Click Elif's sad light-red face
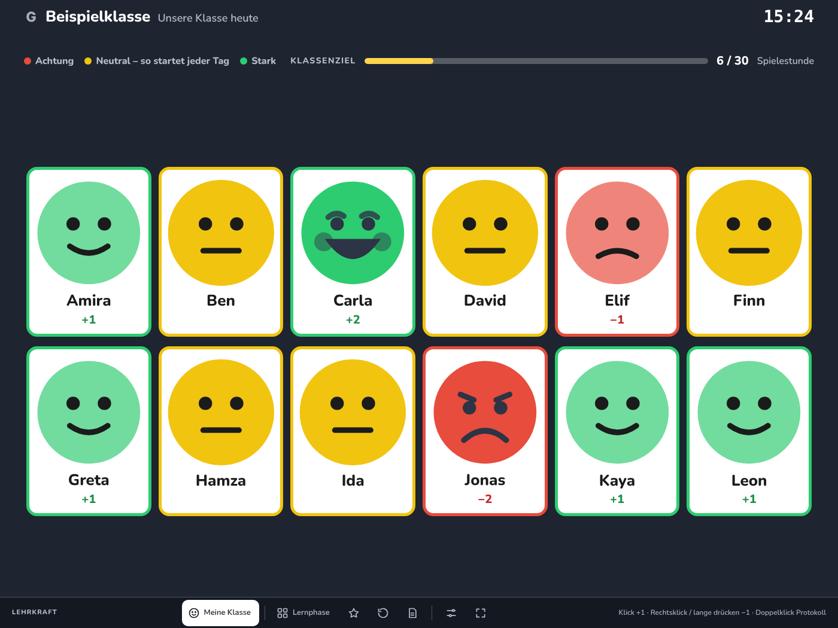 coord(617,233)
